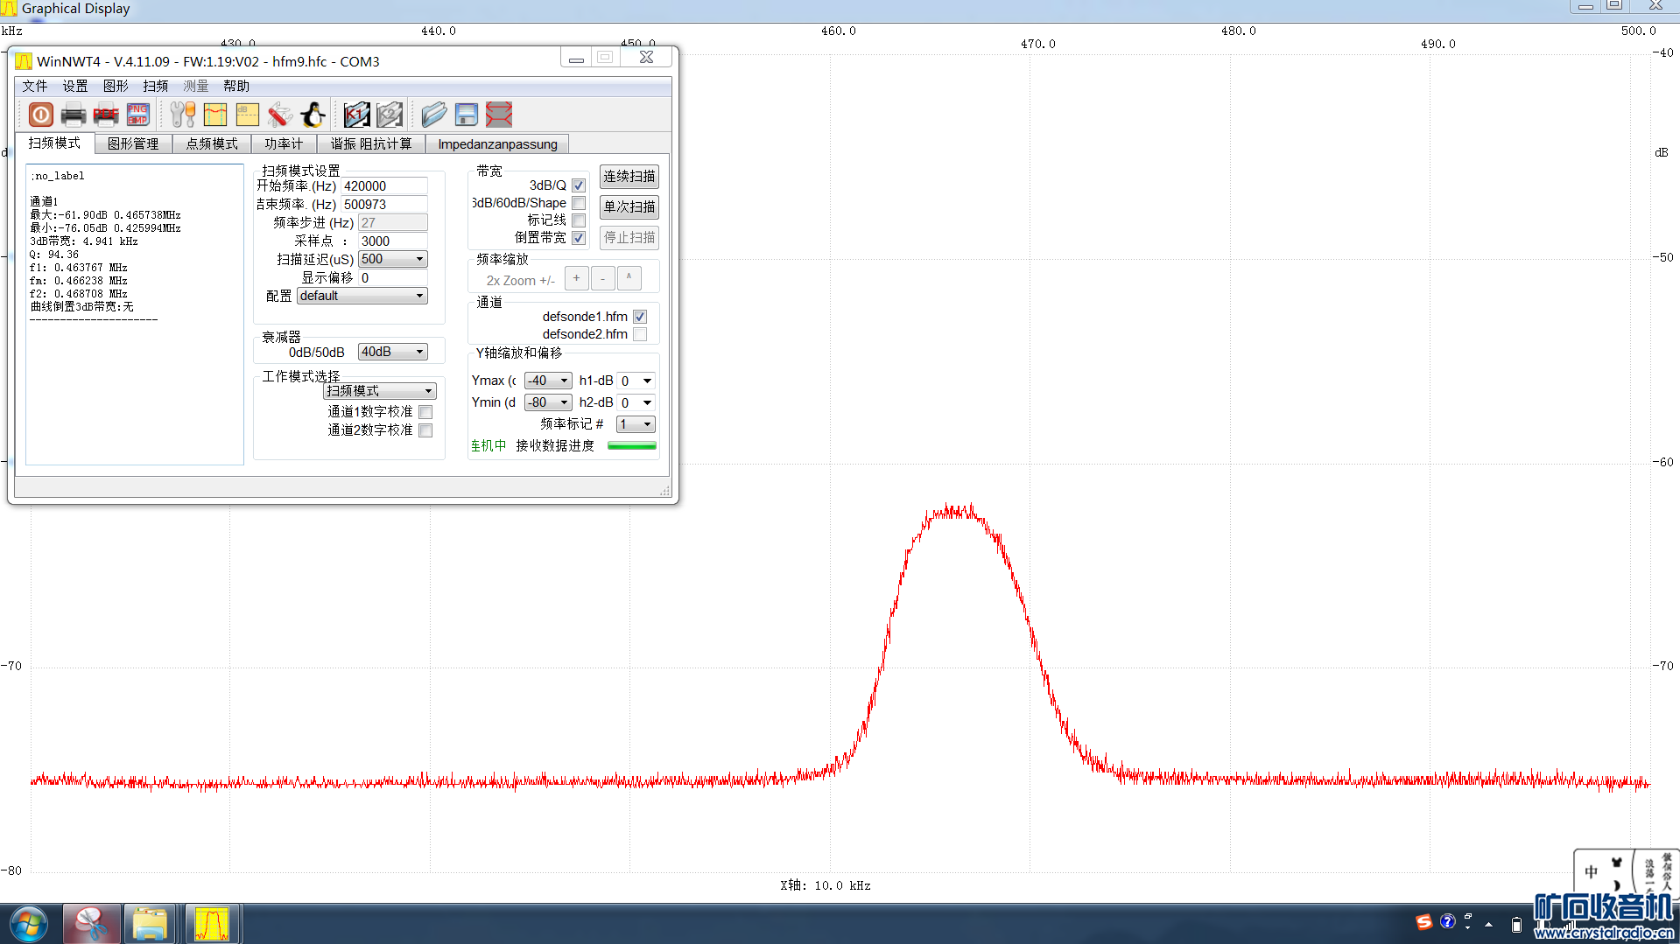The image size is (1680, 944).
Task: Open the Ymax -40 dropdown
Action: click(x=548, y=381)
